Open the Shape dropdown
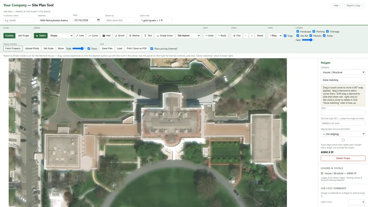368x207 pixels. tap(61, 36)
